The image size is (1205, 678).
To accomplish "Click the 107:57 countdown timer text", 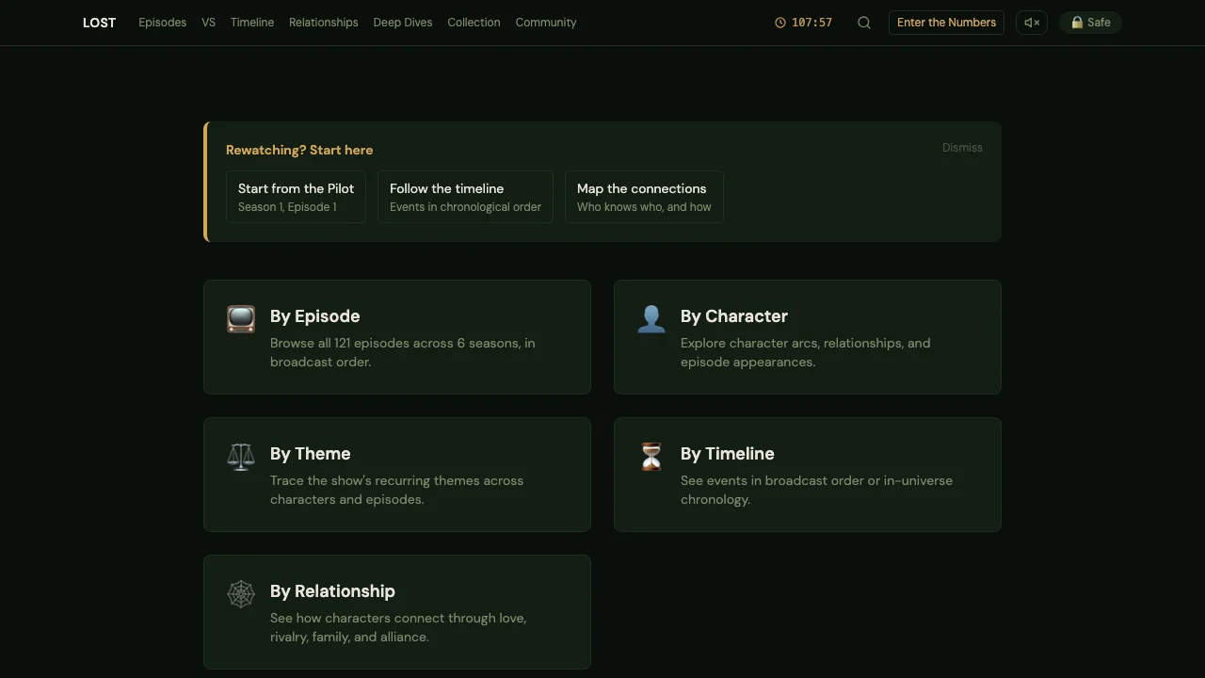I will pos(811,23).
